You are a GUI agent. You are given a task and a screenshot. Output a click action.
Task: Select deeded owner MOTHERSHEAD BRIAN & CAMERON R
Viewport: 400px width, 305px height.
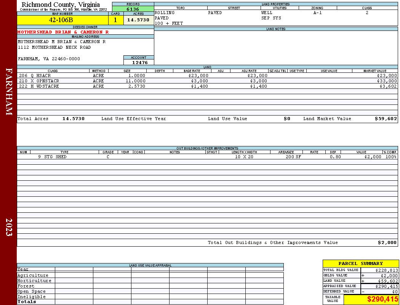point(63,32)
